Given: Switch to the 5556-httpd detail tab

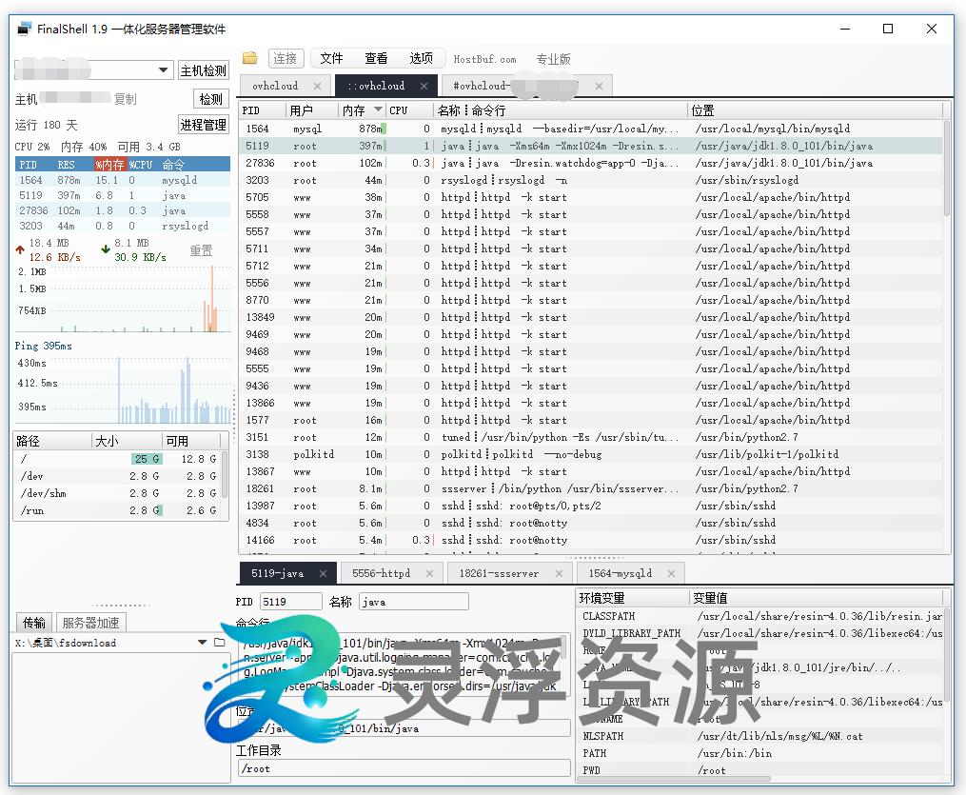Looking at the screenshot, I should [381, 573].
